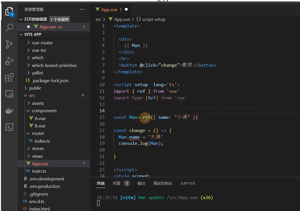Click braces icon in breadcrumb script setup
This screenshot has height=211, width=300.
click(x=138, y=19)
